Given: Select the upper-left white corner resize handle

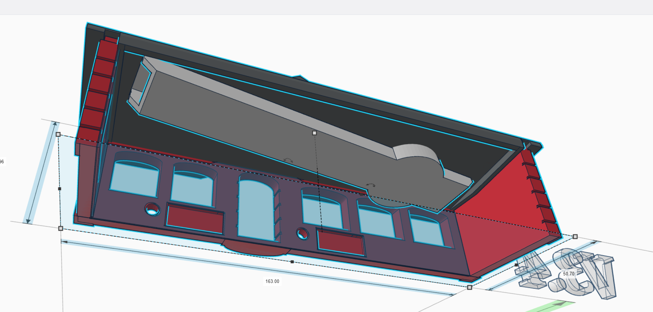Looking at the screenshot, I should [x=58, y=134].
